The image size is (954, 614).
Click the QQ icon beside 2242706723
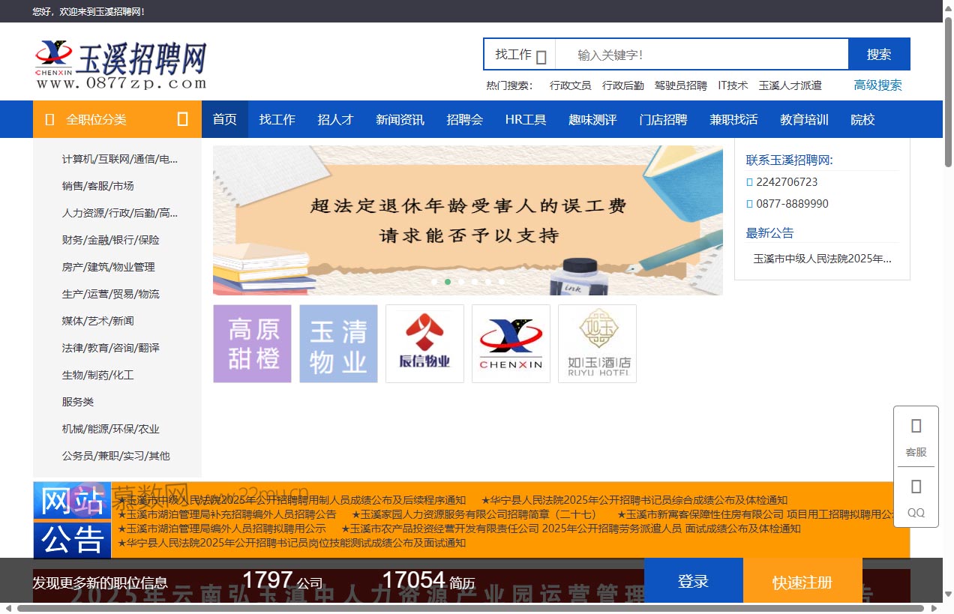(x=748, y=181)
